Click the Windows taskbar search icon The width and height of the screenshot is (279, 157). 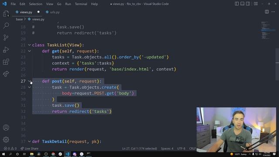click(10, 154)
